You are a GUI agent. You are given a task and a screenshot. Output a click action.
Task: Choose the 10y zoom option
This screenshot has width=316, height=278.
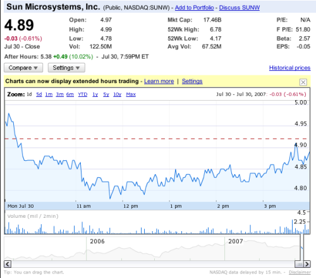(x=118, y=94)
